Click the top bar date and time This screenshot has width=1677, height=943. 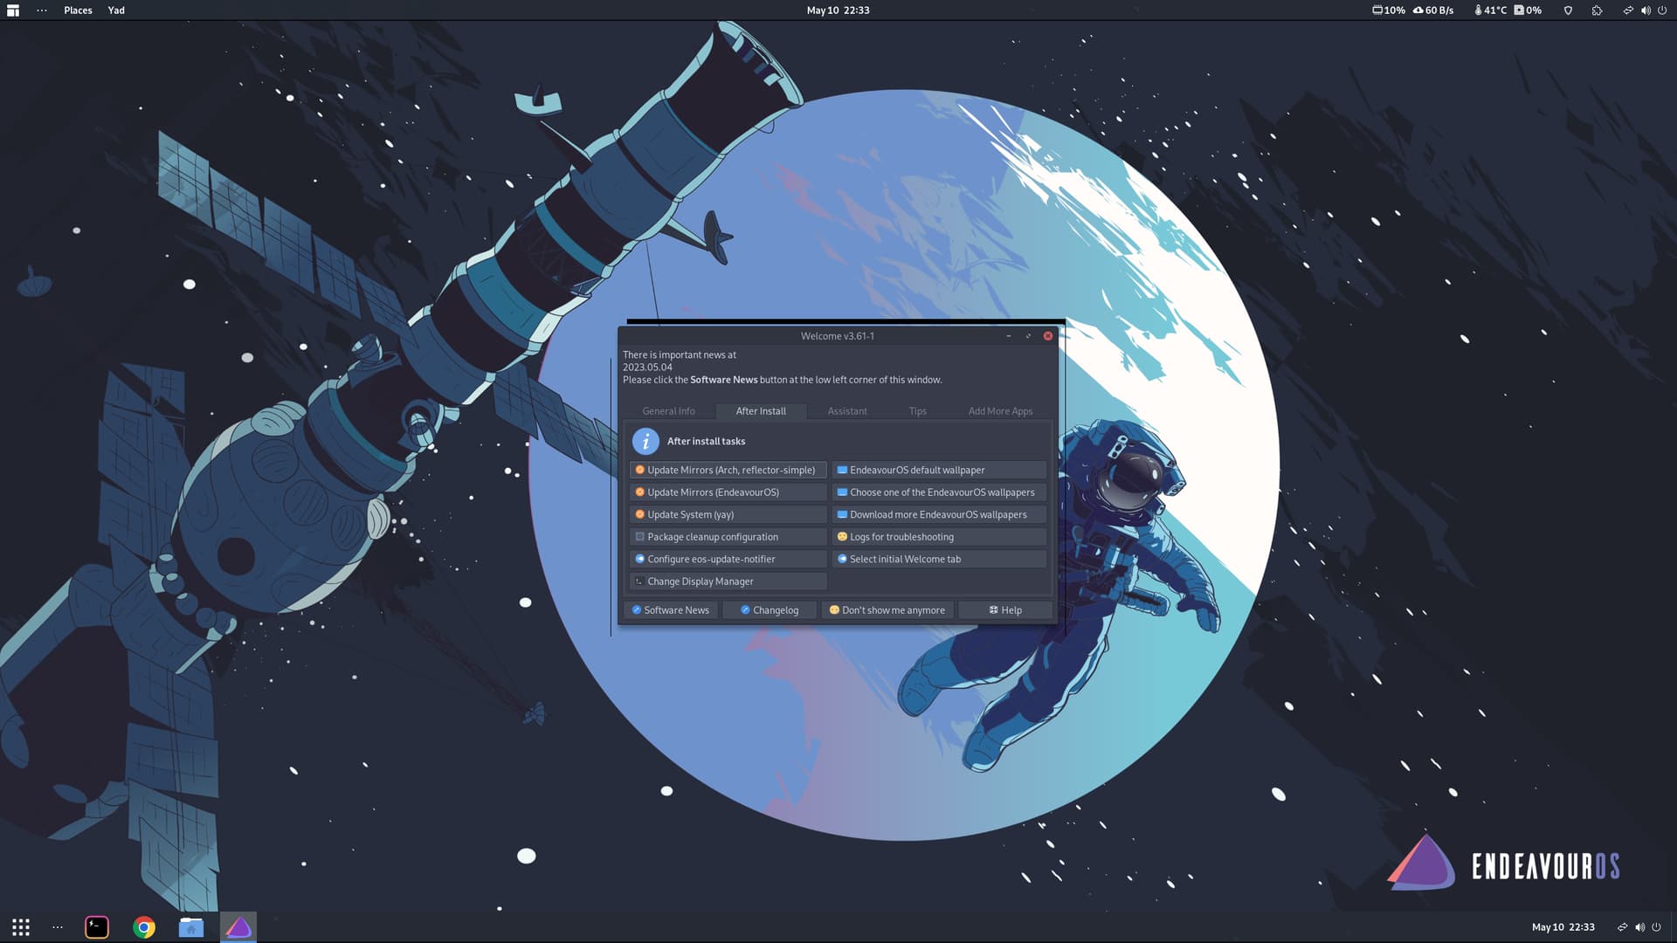coord(838,10)
